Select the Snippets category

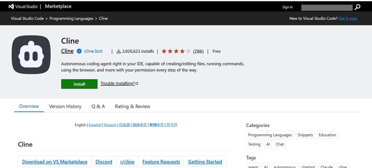click(305, 135)
